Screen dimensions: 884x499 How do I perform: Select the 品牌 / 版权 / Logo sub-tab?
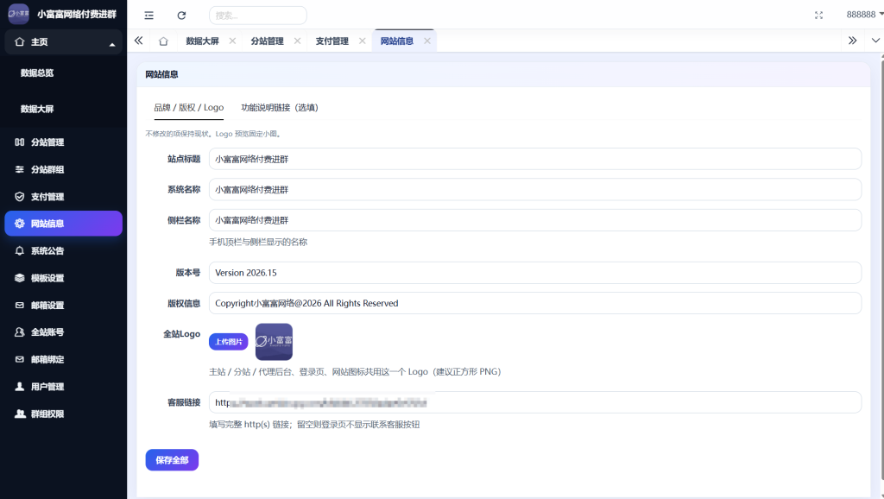point(189,108)
